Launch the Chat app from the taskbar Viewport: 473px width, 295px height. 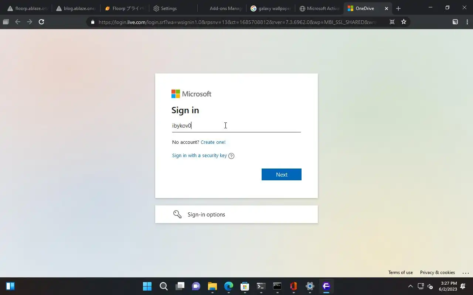196,286
